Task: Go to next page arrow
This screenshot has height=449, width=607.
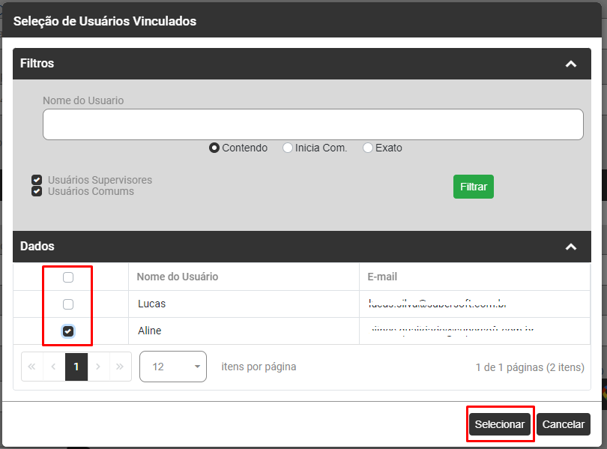Action: pos(98,367)
